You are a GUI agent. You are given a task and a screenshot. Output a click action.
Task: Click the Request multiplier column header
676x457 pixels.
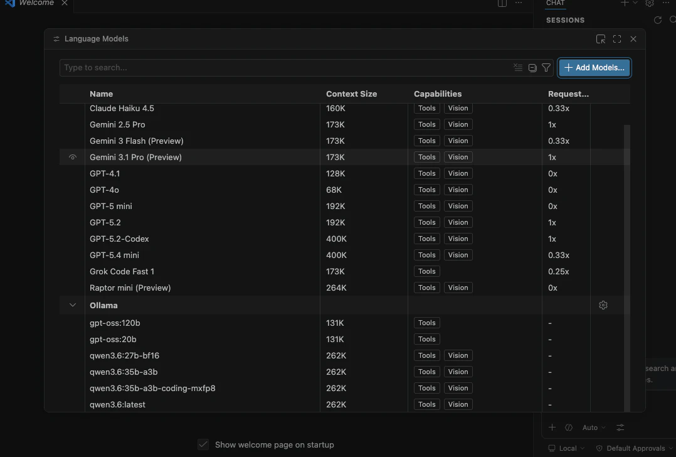(x=568, y=94)
